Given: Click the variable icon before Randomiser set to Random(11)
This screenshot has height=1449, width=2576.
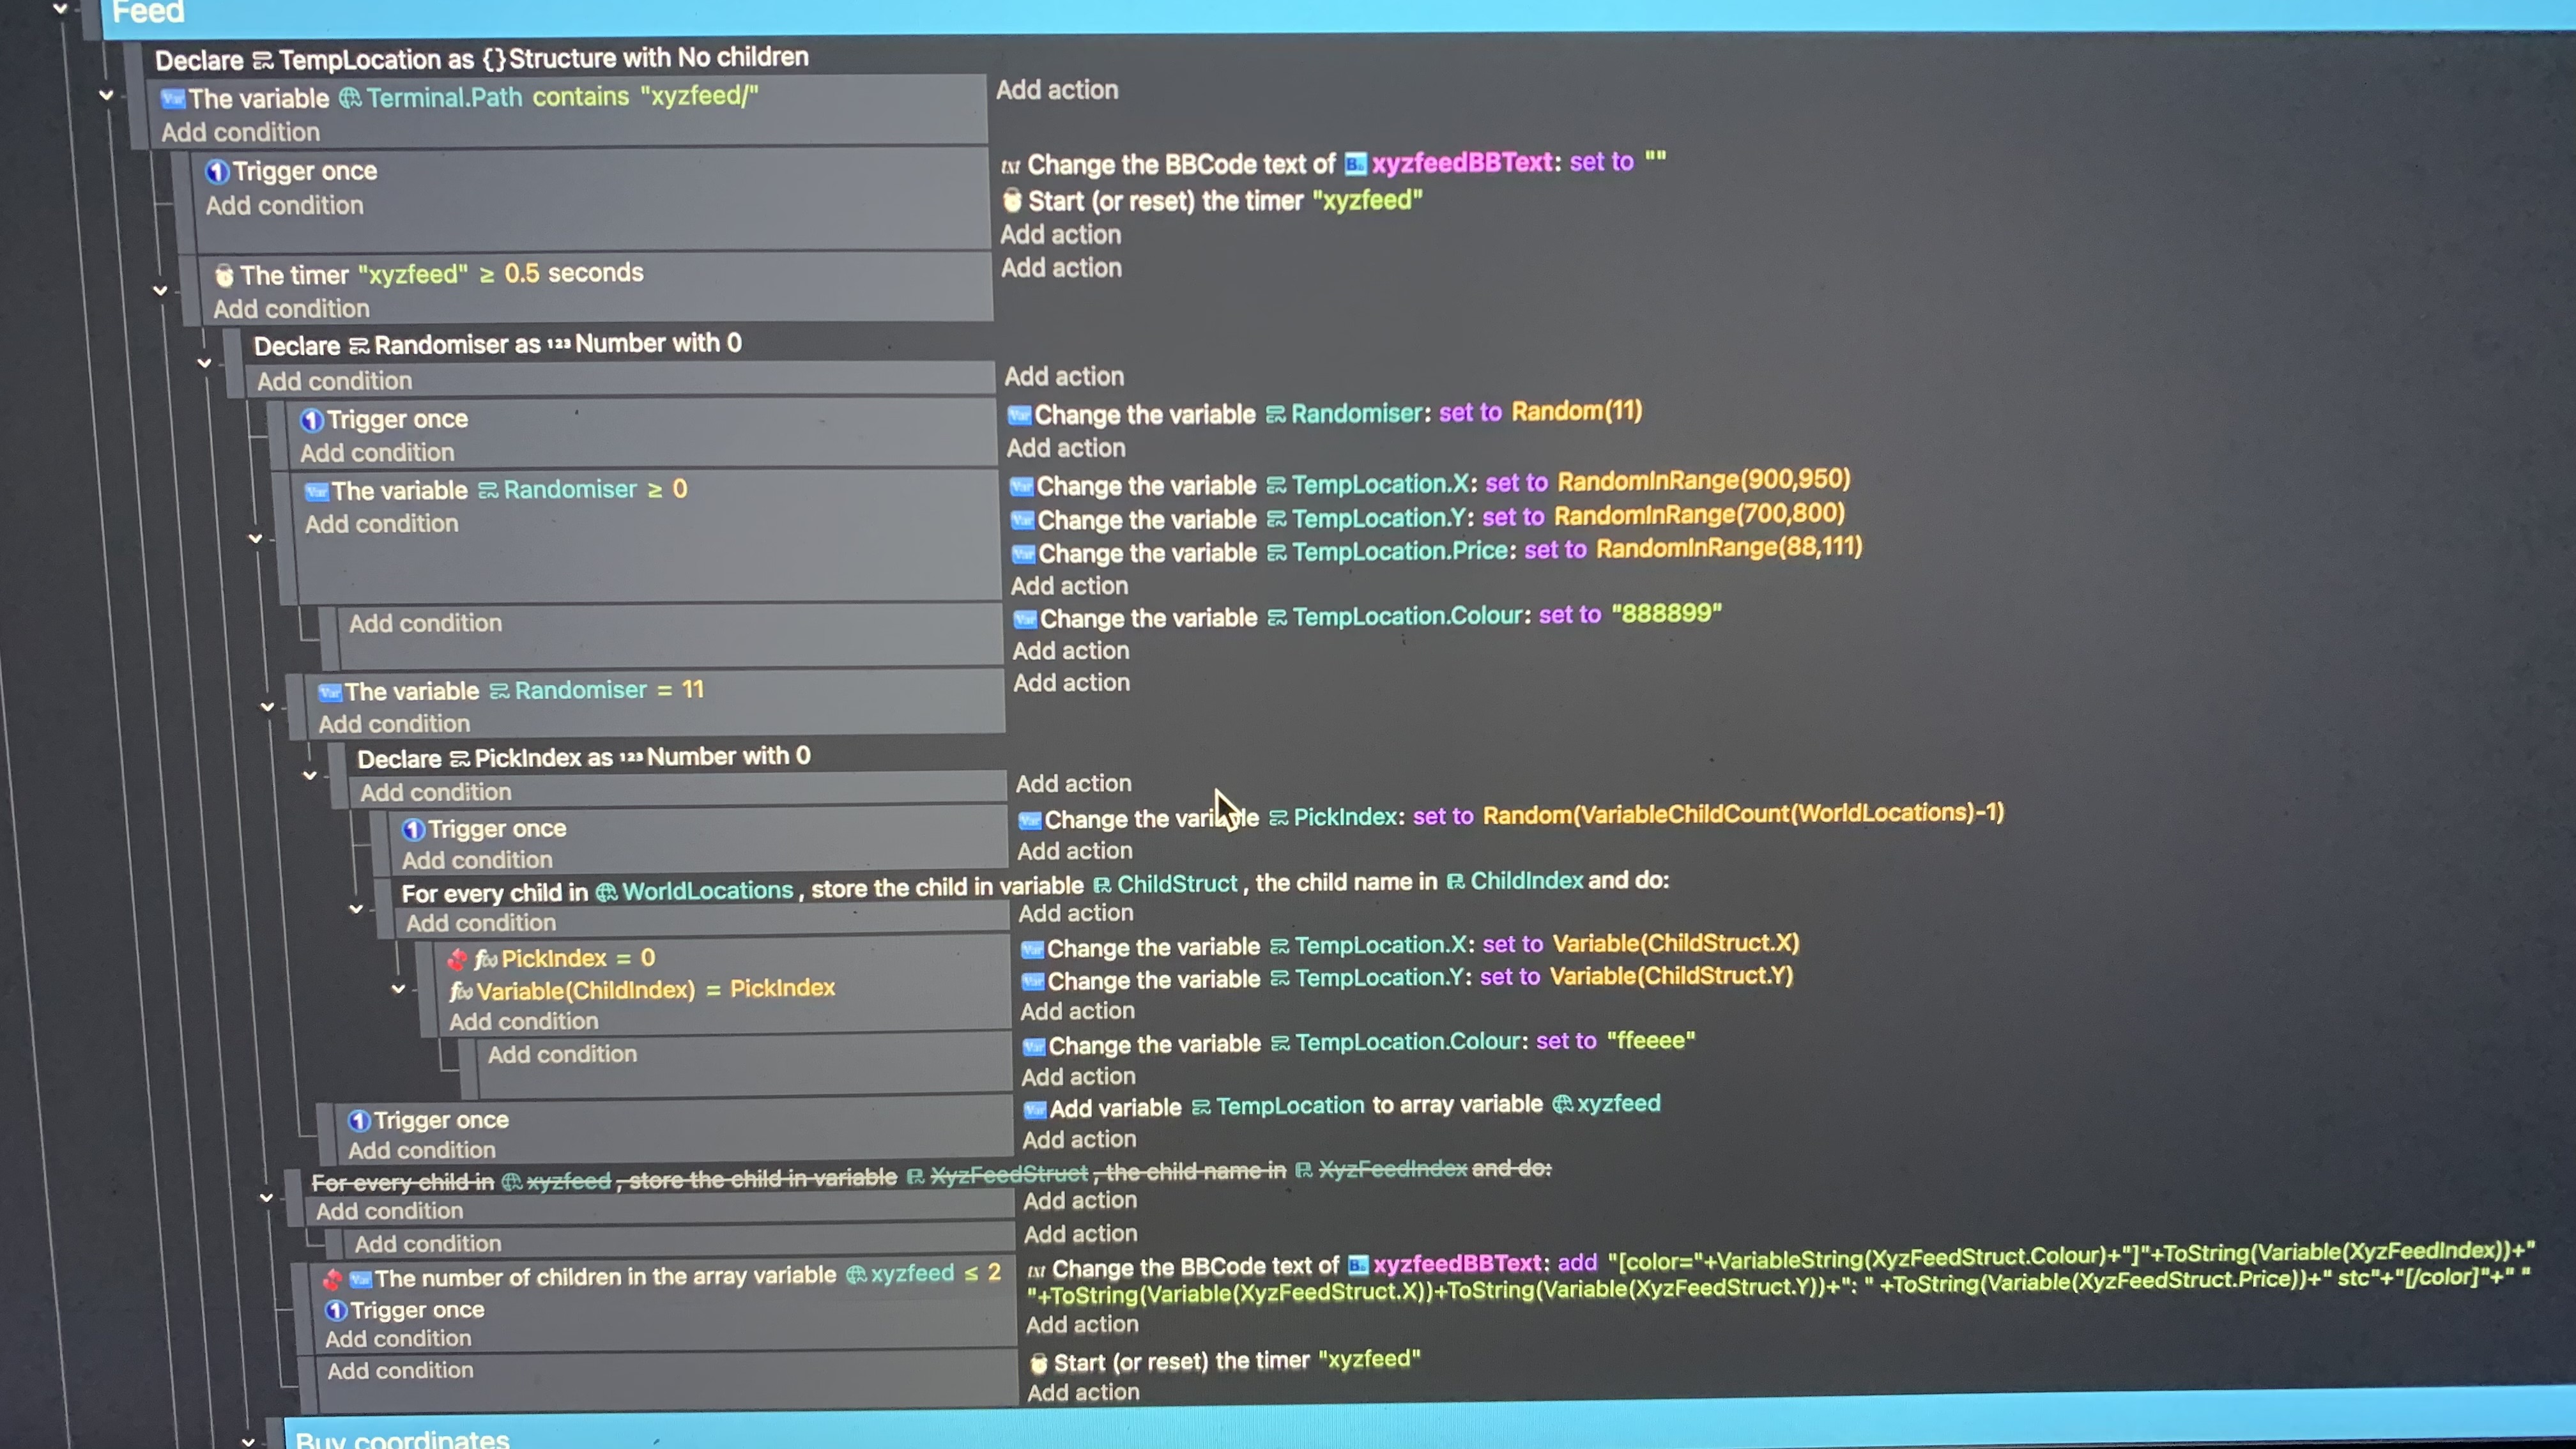Looking at the screenshot, I should (x=1019, y=415).
